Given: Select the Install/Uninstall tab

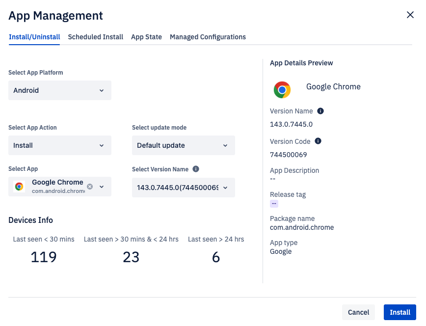Looking at the screenshot, I should pos(34,37).
